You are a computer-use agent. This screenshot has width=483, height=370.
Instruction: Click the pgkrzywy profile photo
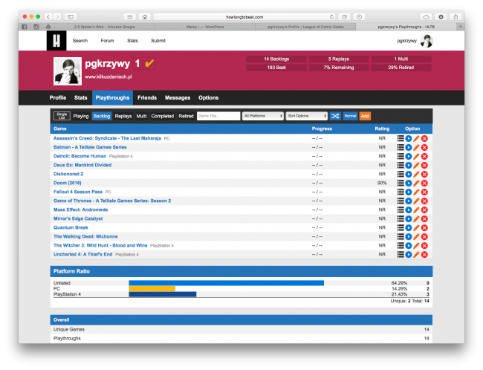[x=68, y=71]
